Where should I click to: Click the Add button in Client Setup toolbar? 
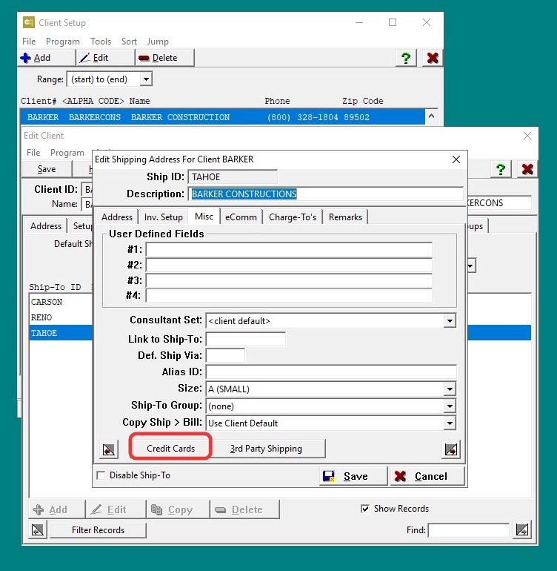pyautogui.click(x=47, y=58)
